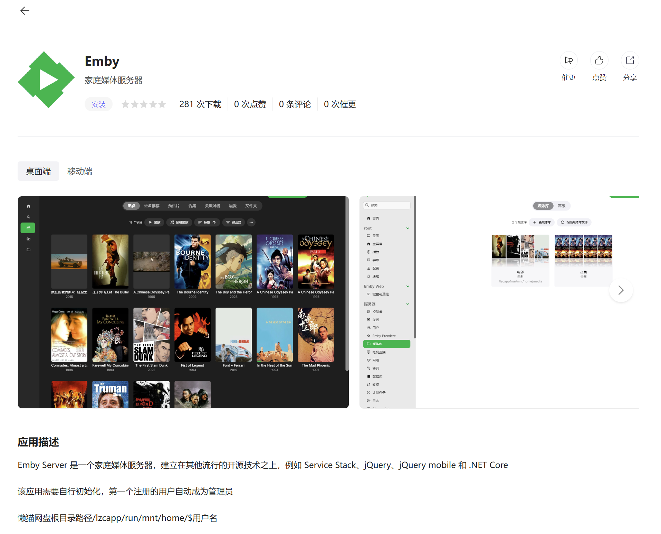Click the line "该应用需要自行初始化"
Image resolution: width=661 pixels, height=534 pixels.
125,491
